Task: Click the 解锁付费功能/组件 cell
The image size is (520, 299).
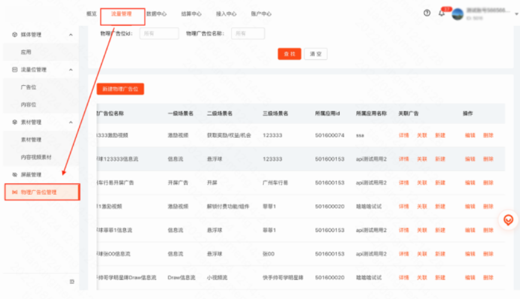Action: [228, 206]
